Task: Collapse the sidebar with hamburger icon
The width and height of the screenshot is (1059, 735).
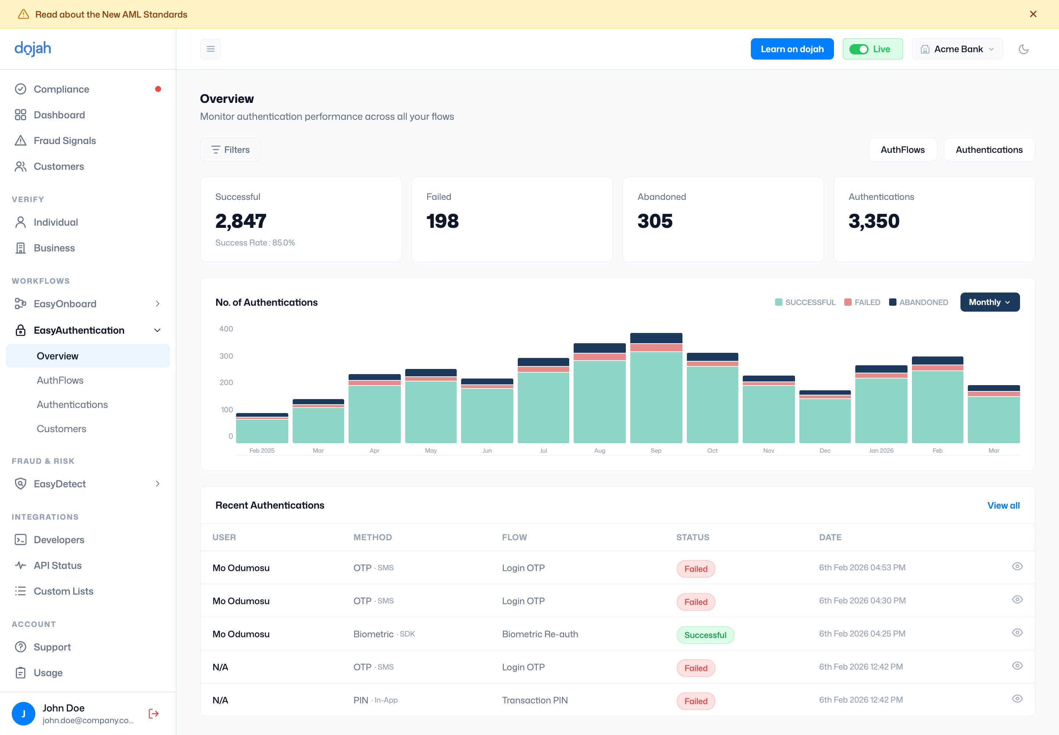Action: coord(210,49)
